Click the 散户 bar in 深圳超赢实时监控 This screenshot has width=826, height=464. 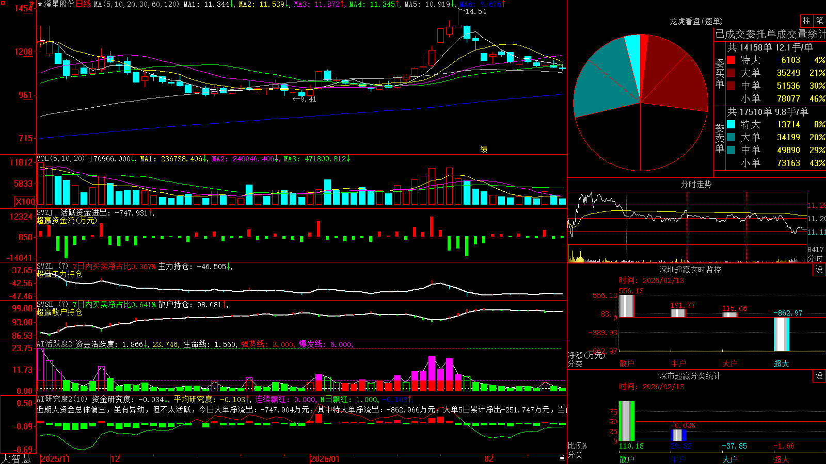click(x=627, y=306)
